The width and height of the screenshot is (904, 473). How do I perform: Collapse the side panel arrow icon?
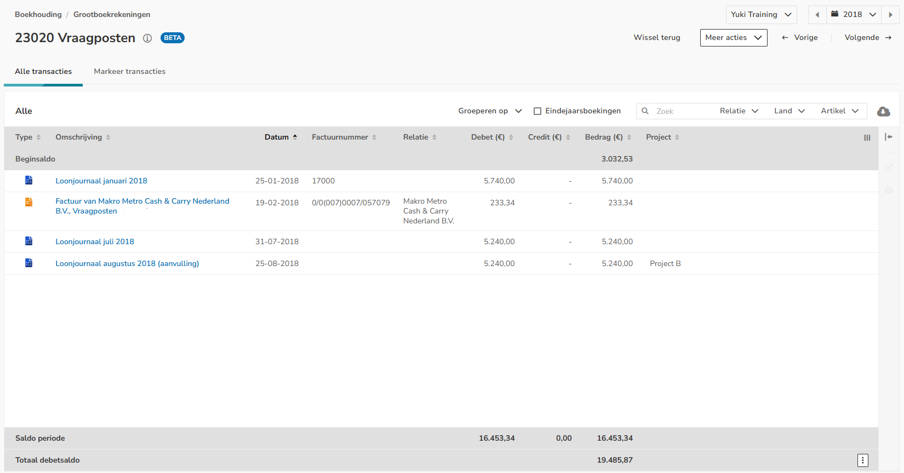tap(889, 137)
